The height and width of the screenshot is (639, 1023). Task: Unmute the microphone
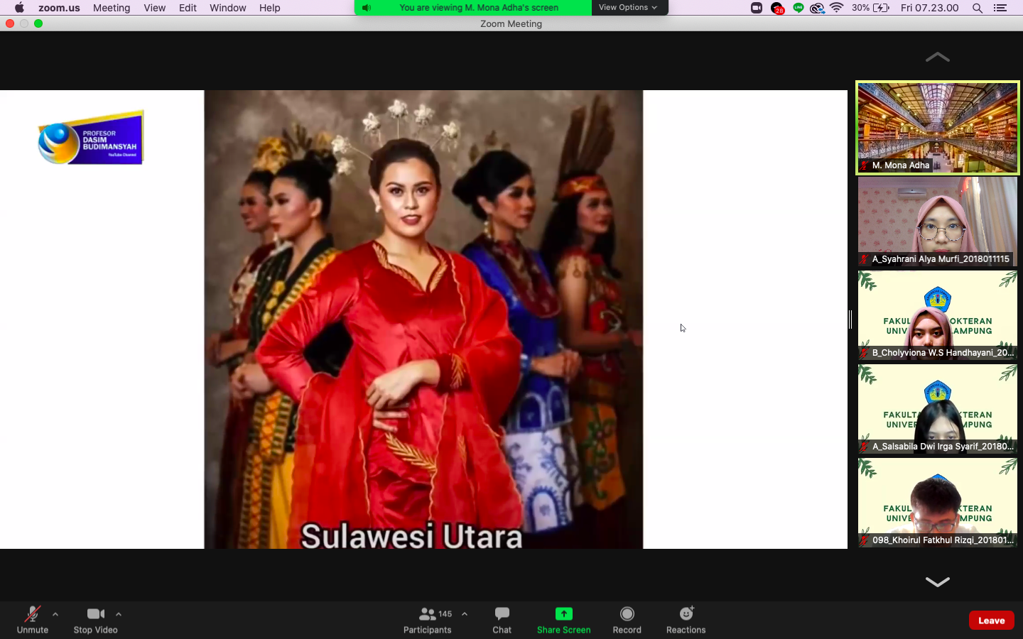click(33, 619)
